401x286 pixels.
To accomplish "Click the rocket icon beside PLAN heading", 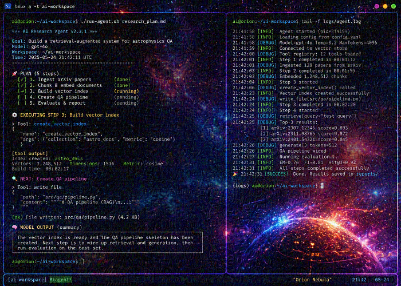I will [x=14, y=74].
